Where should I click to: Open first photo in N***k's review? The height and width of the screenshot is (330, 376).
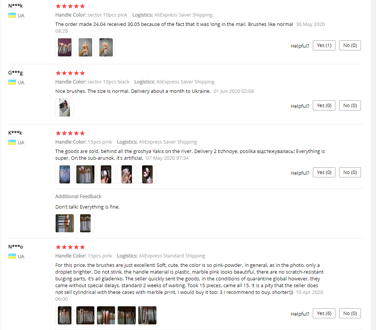click(65, 47)
